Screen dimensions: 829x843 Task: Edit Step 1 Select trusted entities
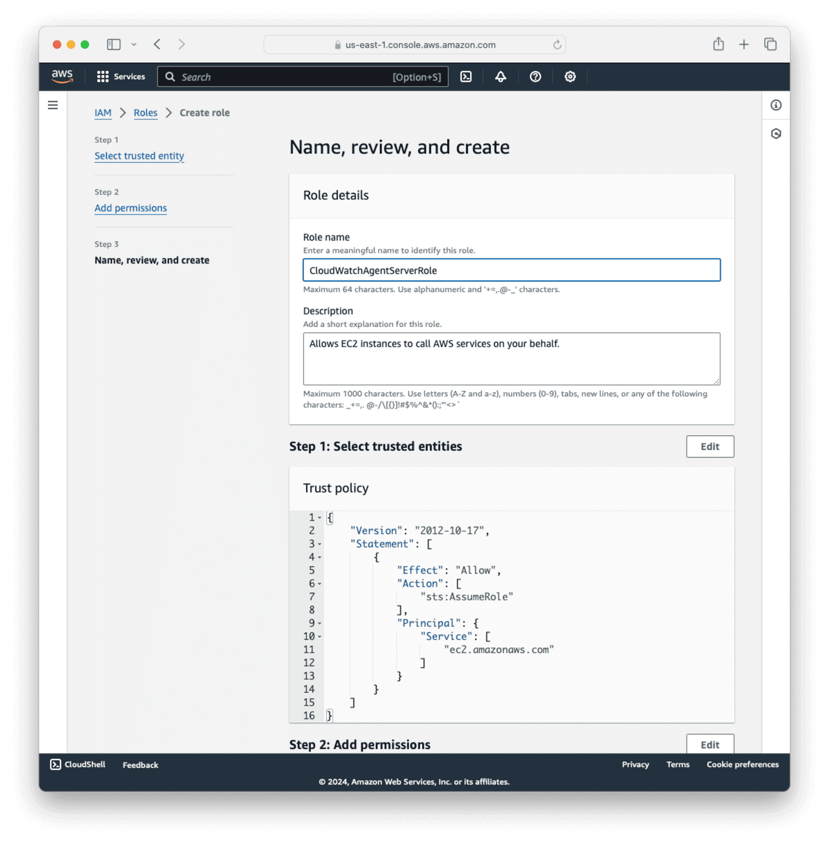click(x=710, y=447)
